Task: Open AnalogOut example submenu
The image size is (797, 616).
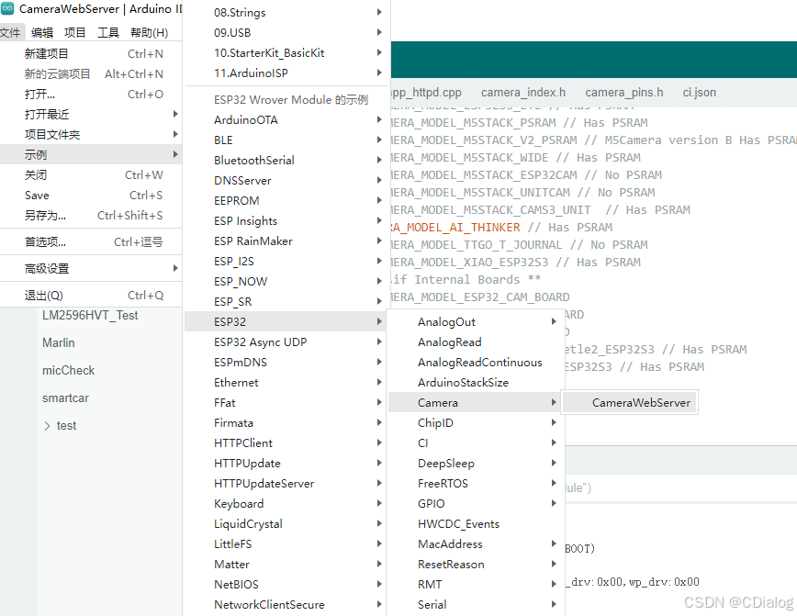Action: [x=476, y=321]
